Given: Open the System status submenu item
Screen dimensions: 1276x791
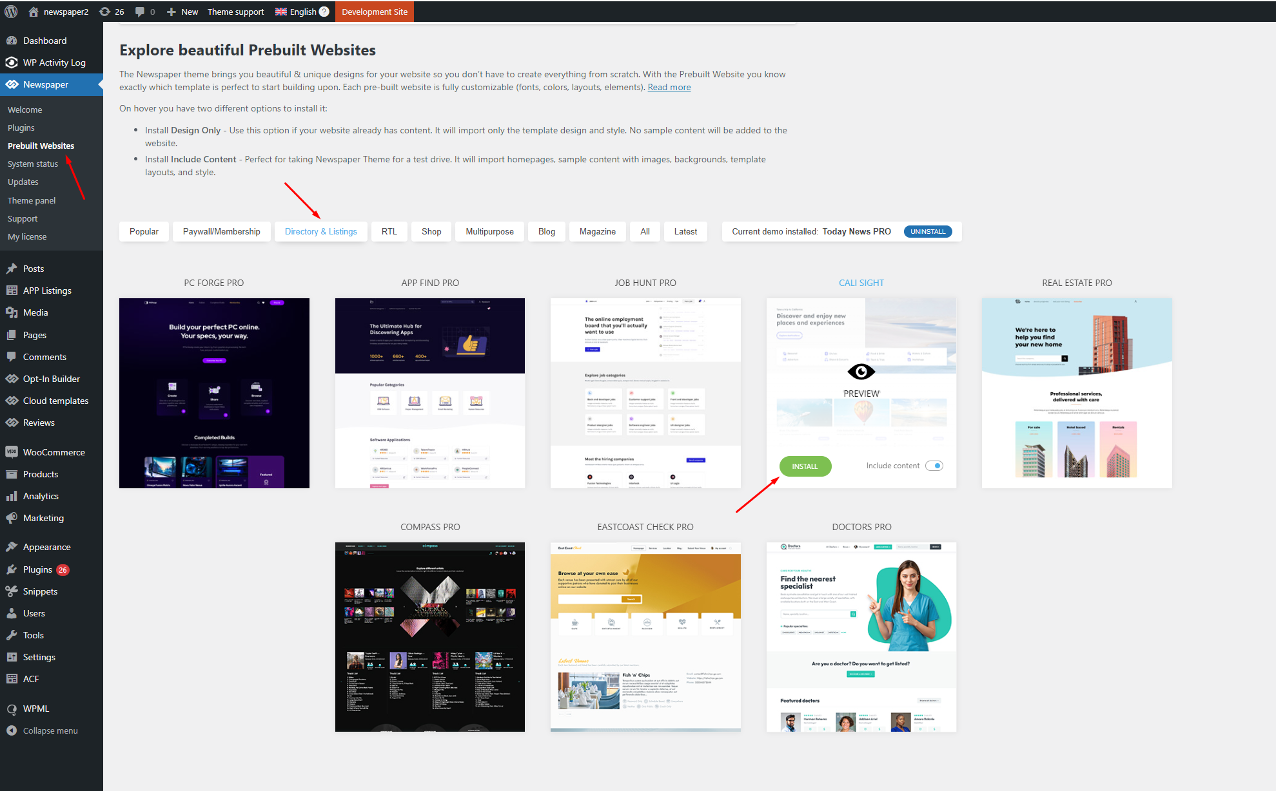Looking at the screenshot, I should point(33,164).
